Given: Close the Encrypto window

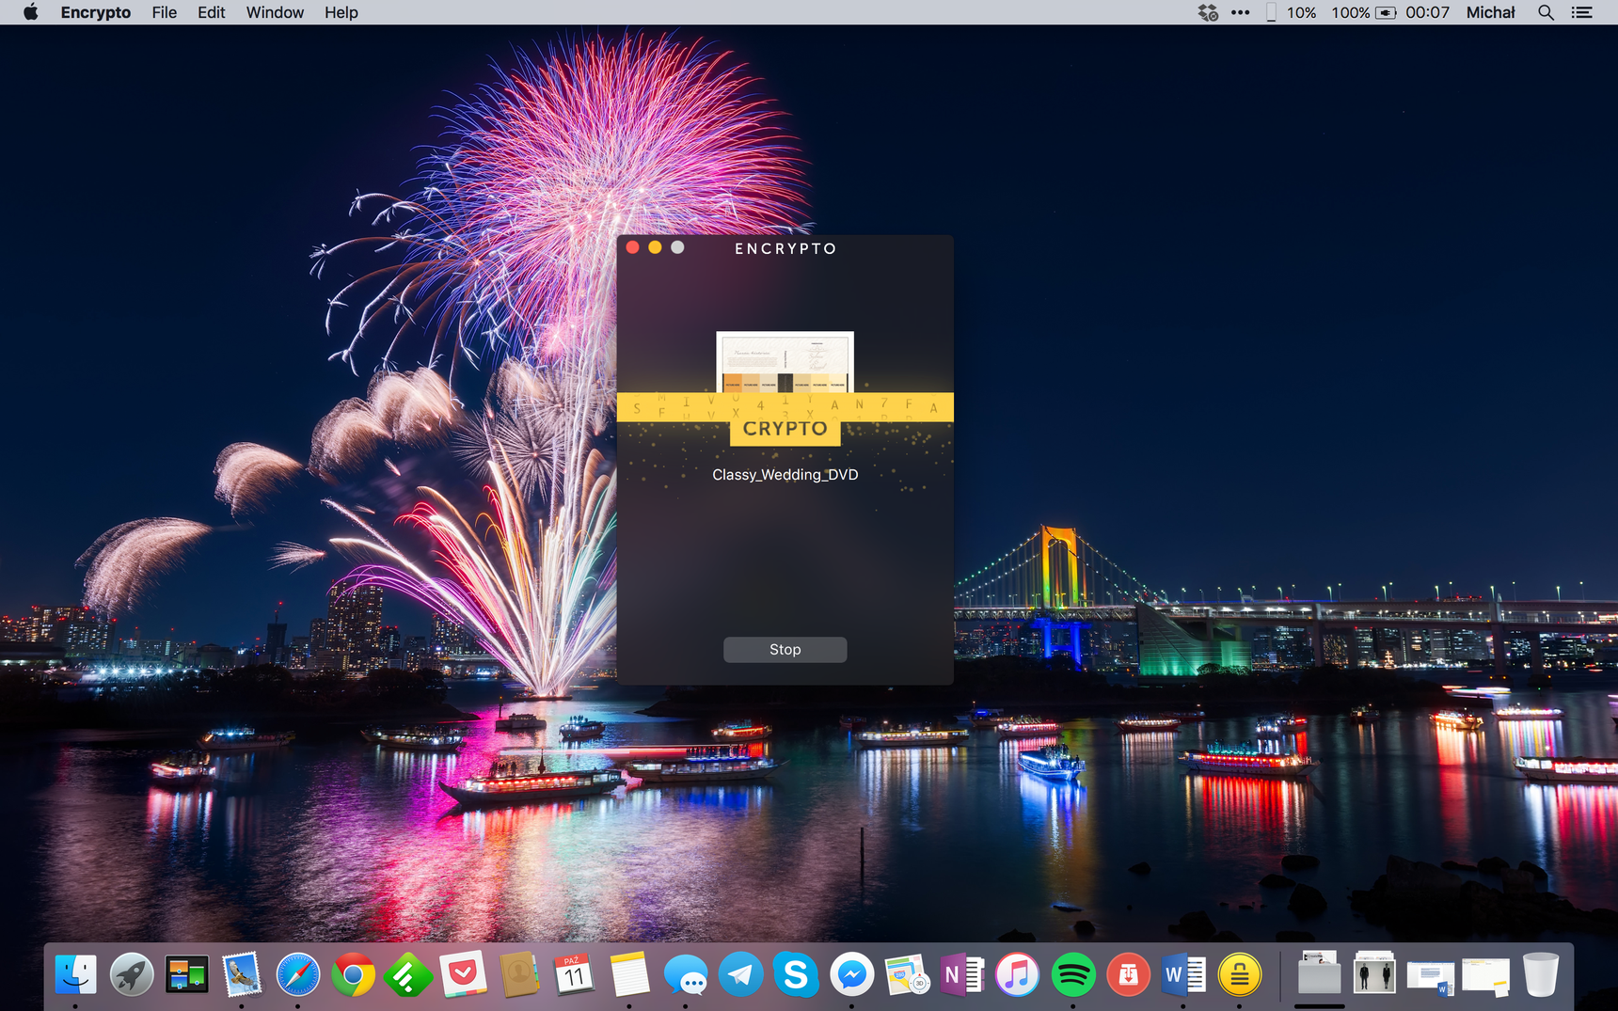Looking at the screenshot, I should pyautogui.click(x=633, y=247).
